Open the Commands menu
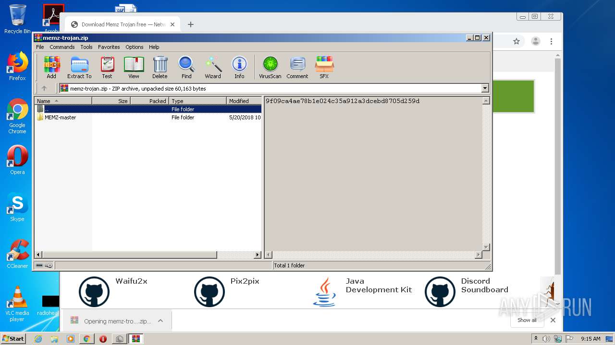The height and width of the screenshot is (345, 615). coord(62,47)
